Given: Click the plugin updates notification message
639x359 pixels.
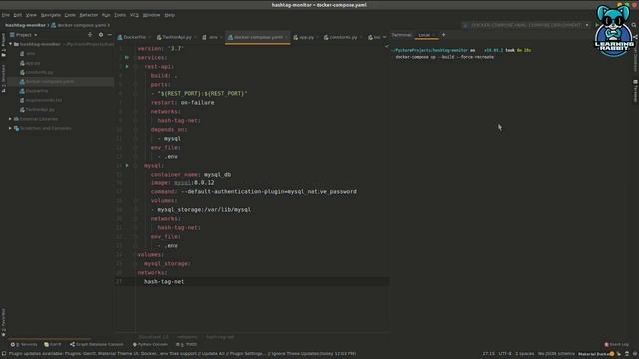Looking at the screenshot, I should point(183,354).
